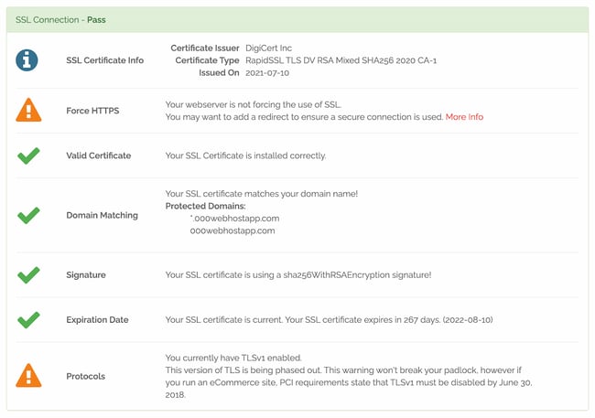This screenshot has height=418, width=595.
Task: Click the green checkmark beside Valid Certificate
Action: [28, 155]
